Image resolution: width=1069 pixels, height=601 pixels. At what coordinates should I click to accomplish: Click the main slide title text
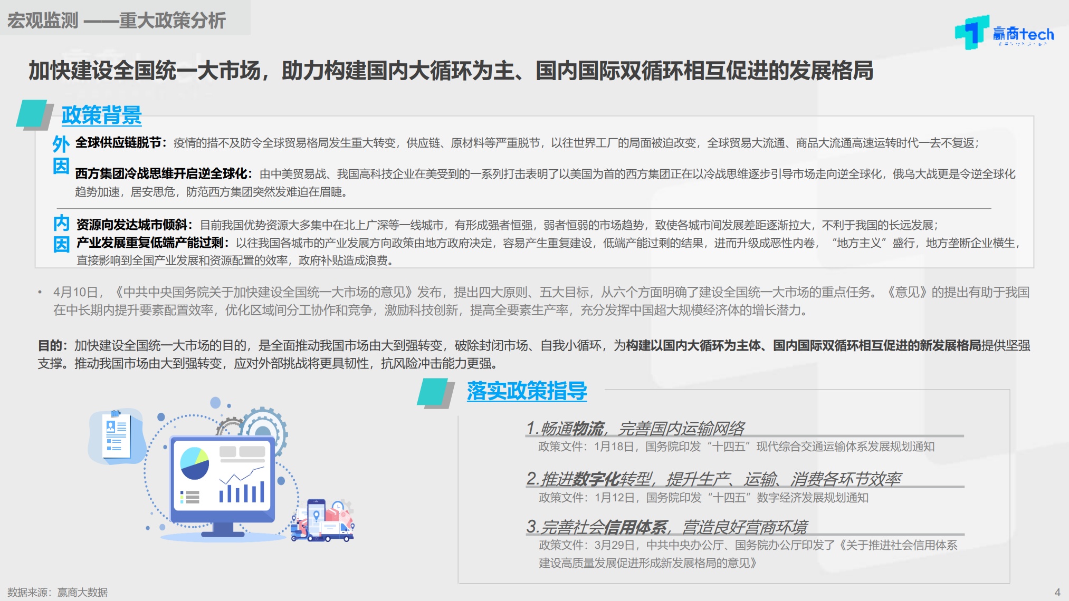pyautogui.click(x=451, y=71)
